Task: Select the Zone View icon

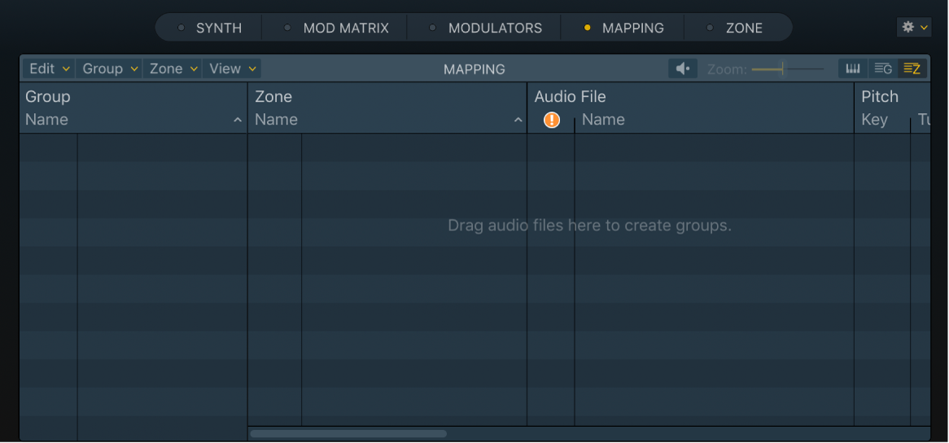Action: [912, 69]
